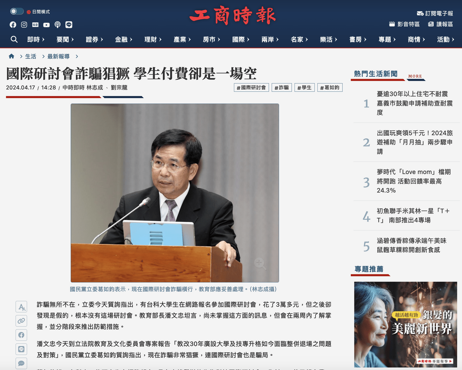
Task: Click the search magnifier icon
Action: coord(14,39)
